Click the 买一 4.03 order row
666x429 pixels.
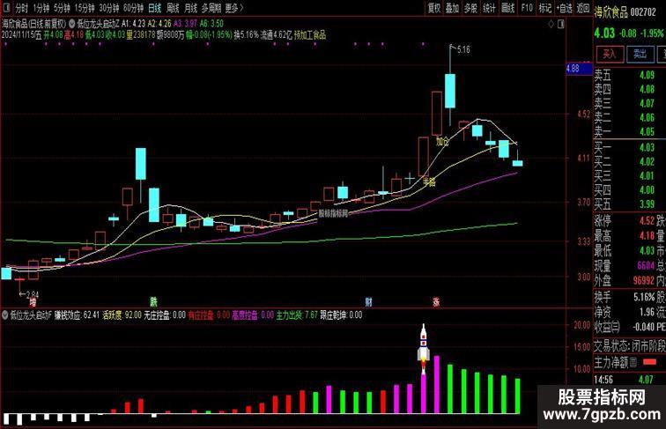point(625,147)
